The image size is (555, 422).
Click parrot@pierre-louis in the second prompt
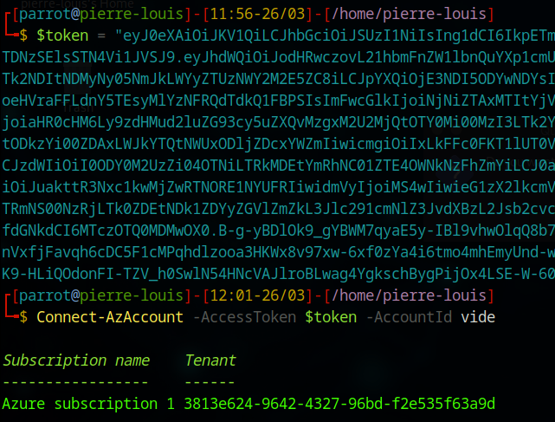(101, 295)
